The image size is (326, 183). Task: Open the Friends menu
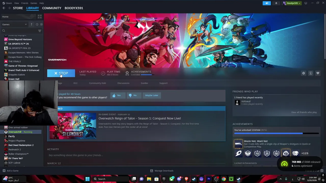click(x=25, y=3)
